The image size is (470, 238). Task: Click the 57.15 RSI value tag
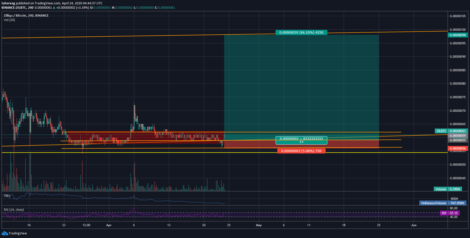(x=454, y=213)
